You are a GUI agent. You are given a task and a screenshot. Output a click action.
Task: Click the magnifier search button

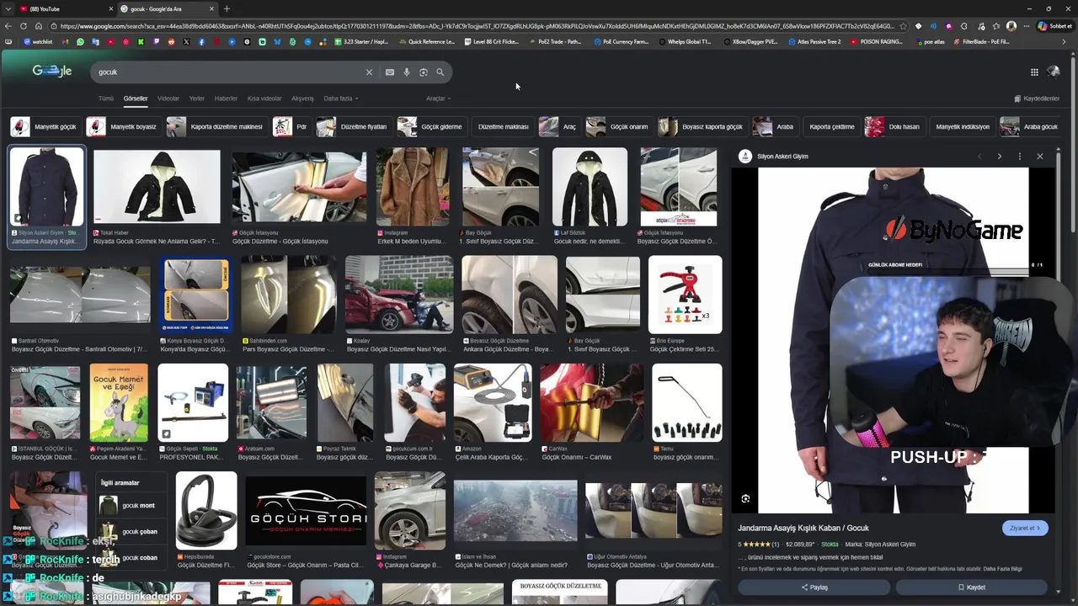click(440, 72)
